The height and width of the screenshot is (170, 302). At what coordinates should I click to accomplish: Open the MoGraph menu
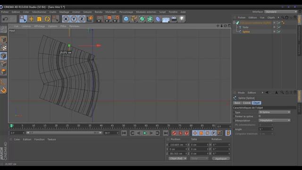(111, 12)
